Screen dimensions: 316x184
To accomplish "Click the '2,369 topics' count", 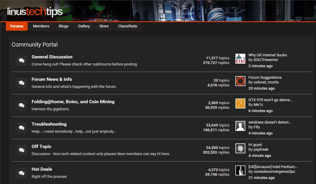I will pos(219,103).
